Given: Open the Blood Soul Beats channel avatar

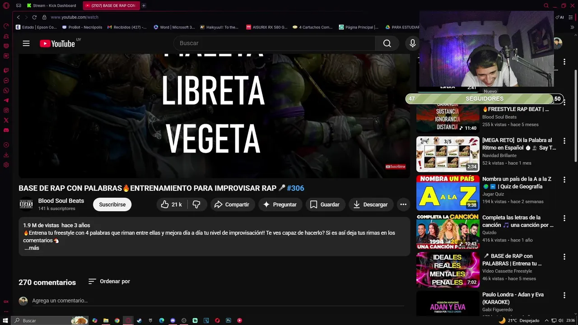Looking at the screenshot, I should [26, 204].
